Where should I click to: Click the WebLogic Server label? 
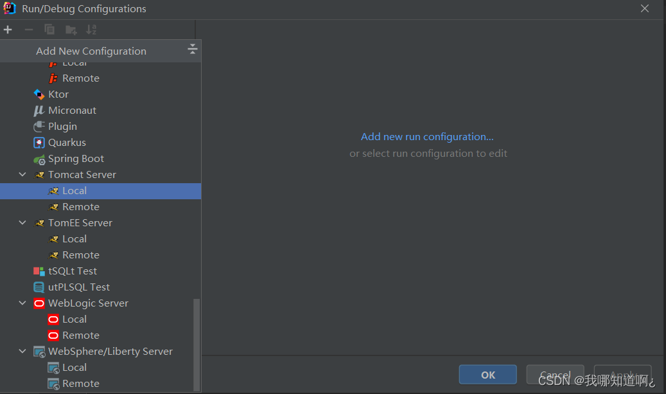(x=89, y=303)
